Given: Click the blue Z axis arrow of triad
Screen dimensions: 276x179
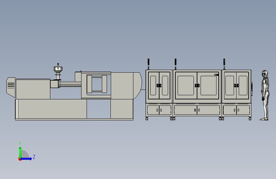Looking at the screenshot, I should point(26,159).
